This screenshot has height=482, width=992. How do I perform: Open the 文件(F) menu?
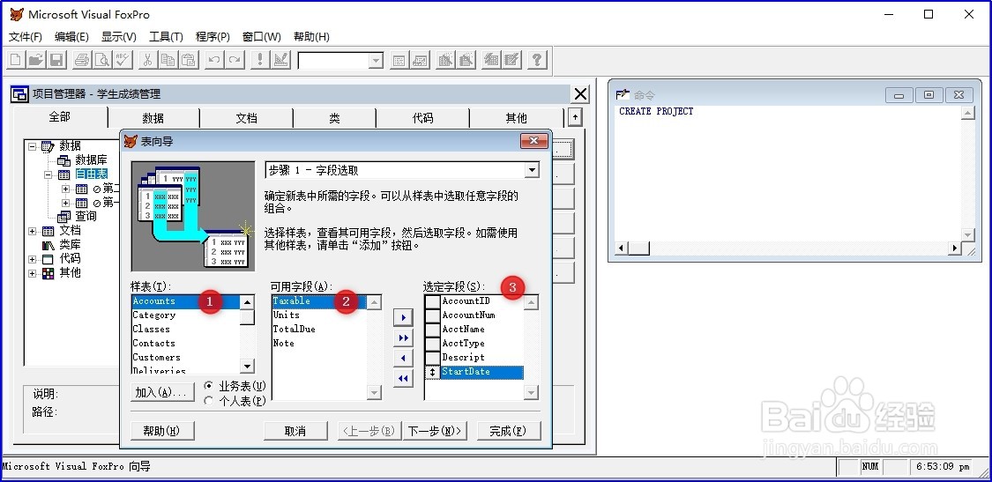(x=26, y=37)
